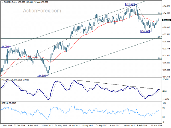Click the EURJPY dropdown arrow at top-left
The height and width of the screenshot is (128, 171).
coord(2,2)
